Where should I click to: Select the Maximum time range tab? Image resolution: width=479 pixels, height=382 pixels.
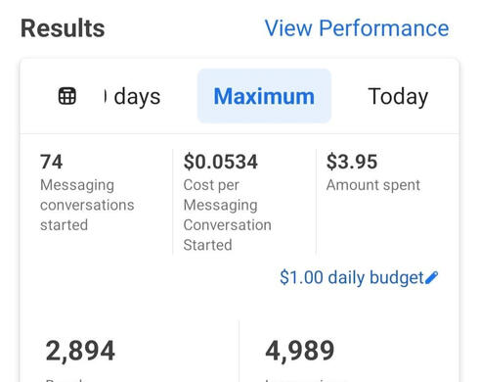click(264, 96)
